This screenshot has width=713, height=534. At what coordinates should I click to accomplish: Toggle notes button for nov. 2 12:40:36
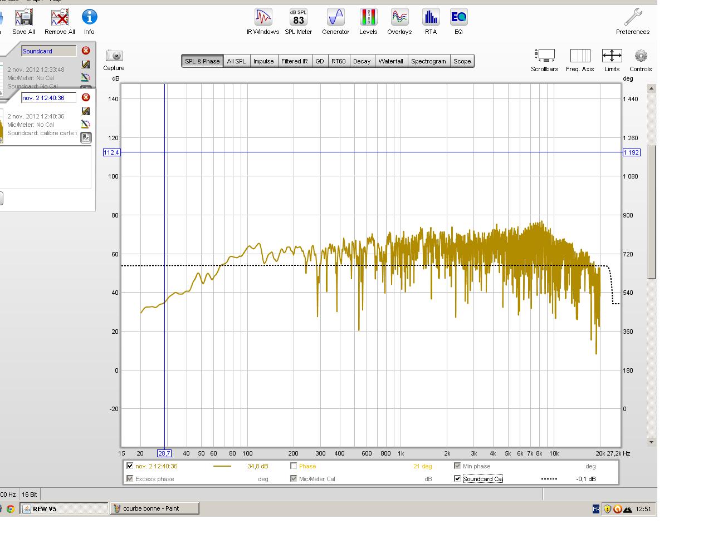click(x=86, y=137)
